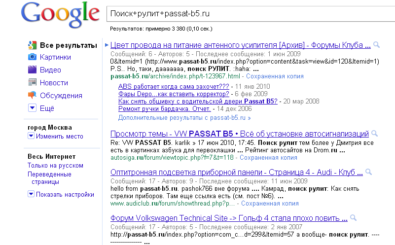Preview the Цвет провода result with magnifier
The width and height of the screenshot is (395, 245).
tap(376, 45)
